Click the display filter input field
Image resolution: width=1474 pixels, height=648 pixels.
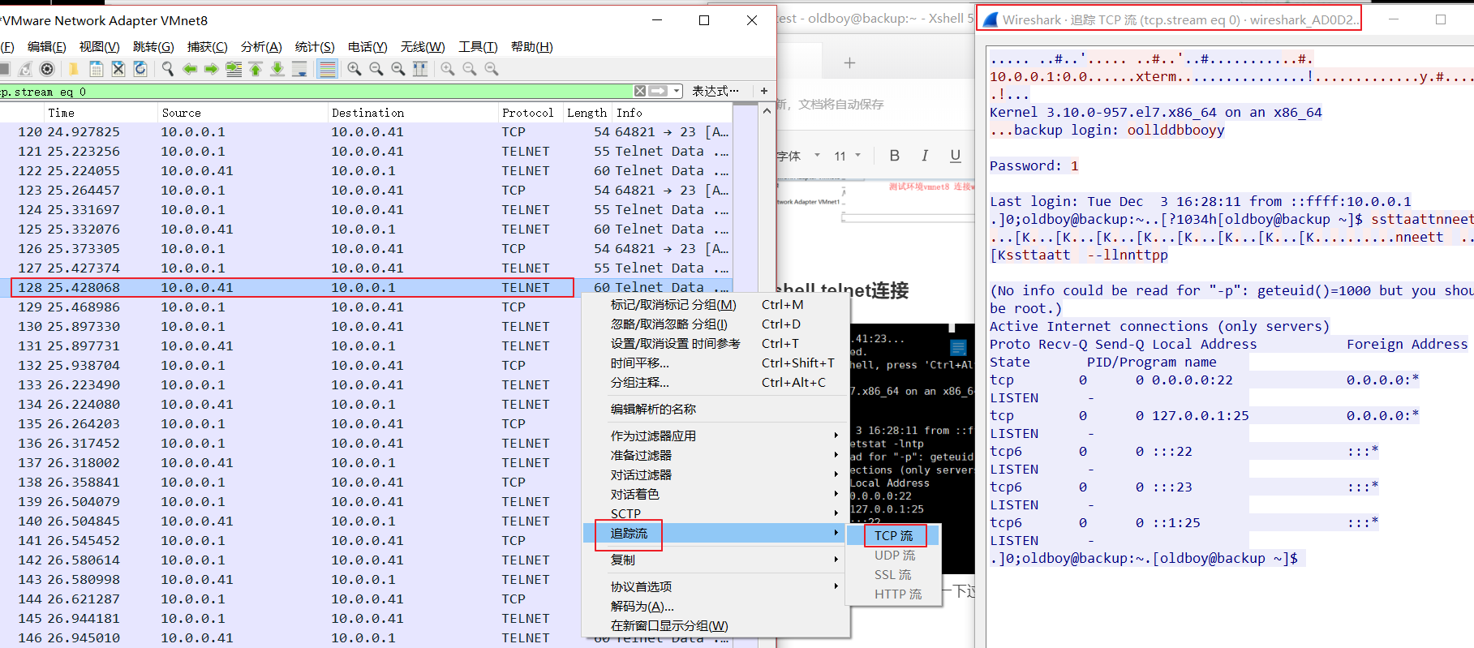[x=316, y=92]
